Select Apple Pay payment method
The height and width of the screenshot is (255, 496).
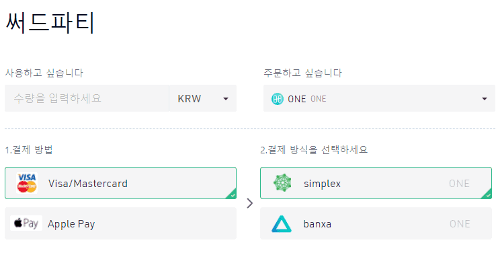tap(120, 223)
